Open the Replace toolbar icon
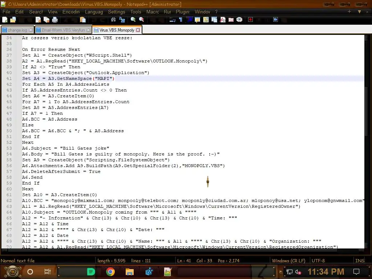The width and height of the screenshot is (372, 279). [x=122, y=20]
